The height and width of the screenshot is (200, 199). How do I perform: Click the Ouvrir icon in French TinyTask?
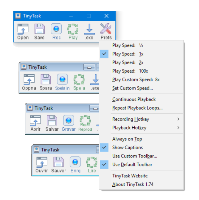(42, 162)
